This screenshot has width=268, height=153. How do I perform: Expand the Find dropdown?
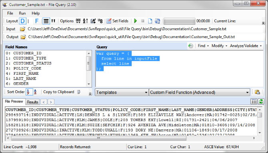[x=203, y=46]
